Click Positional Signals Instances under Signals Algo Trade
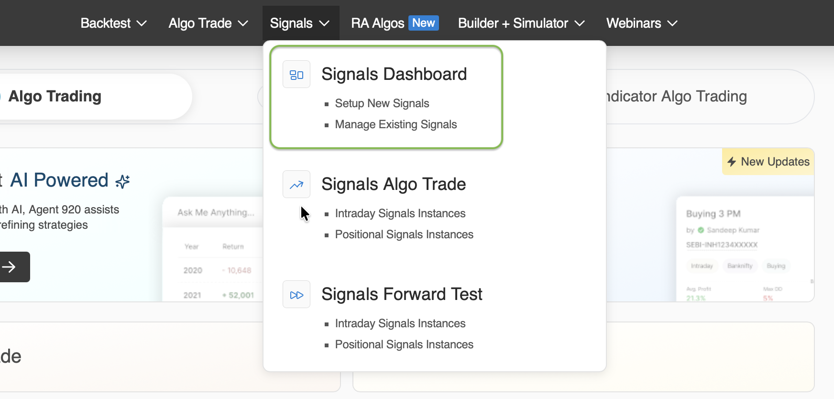Screen dimensions: 834x399 point(404,234)
